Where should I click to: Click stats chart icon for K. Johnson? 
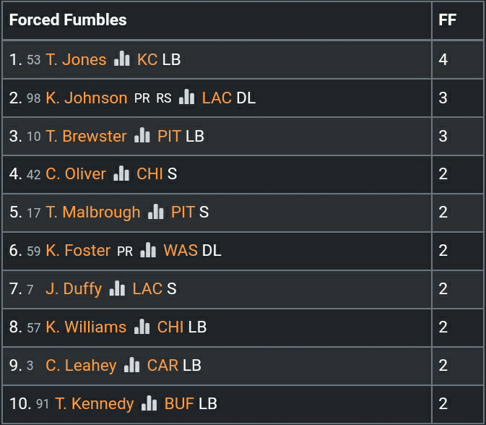(186, 97)
